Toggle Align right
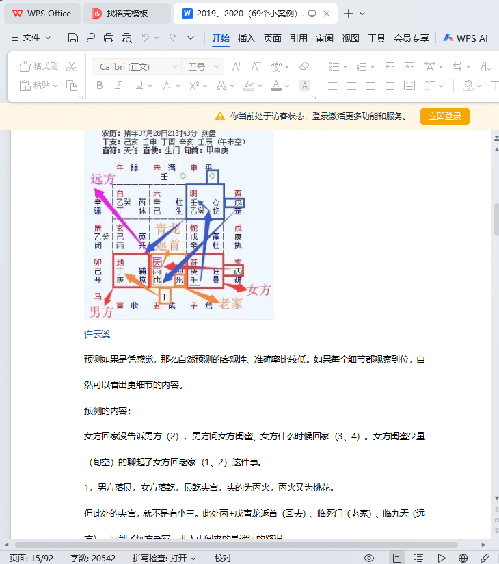The height and width of the screenshot is (564, 499). [x=370, y=86]
